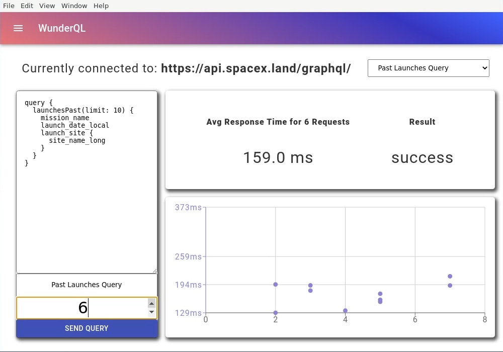Screen dimensions: 503x352
Task: Click the Avg Response Time for 6 Requests heading
Action: point(278,122)
